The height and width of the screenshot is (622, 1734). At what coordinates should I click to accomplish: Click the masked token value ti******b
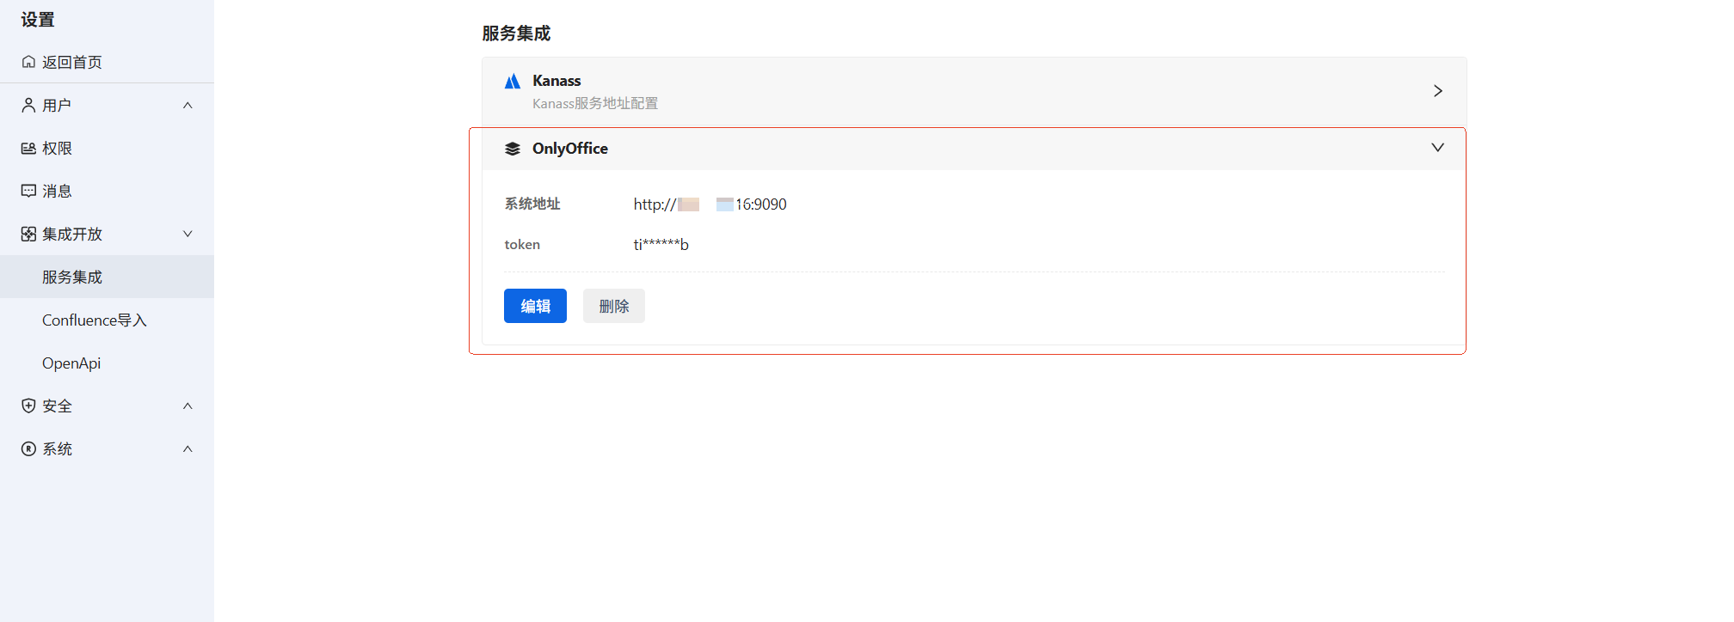coord(661,245)
